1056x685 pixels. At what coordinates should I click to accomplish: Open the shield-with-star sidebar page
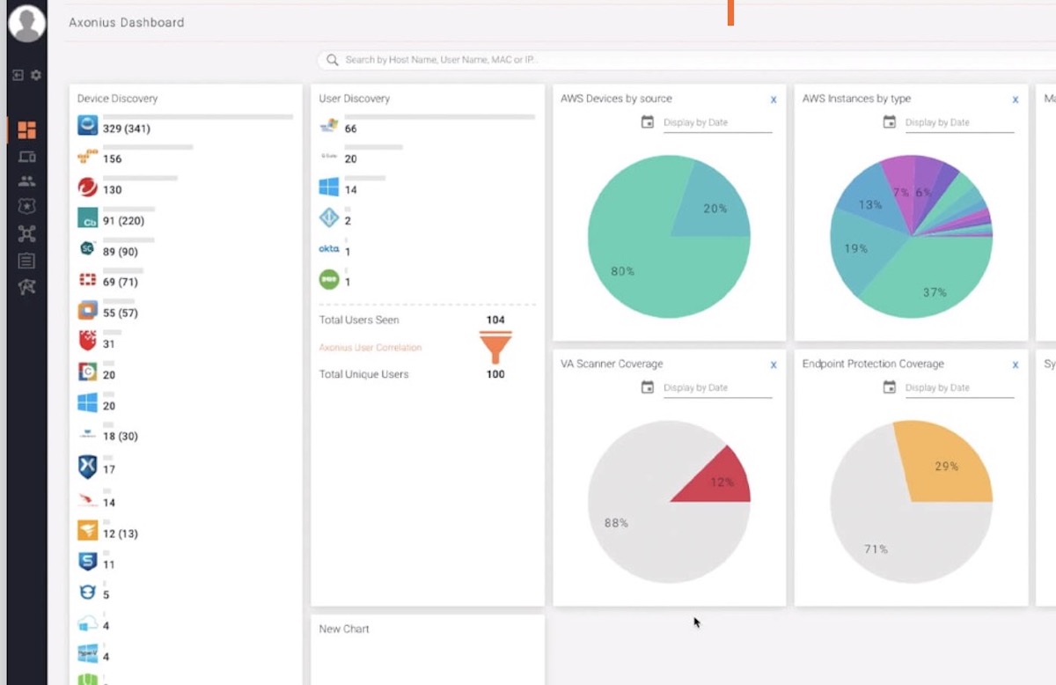(26, 205)
